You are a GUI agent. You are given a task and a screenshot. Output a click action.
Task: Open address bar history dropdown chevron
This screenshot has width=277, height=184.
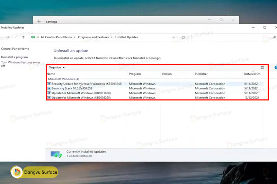point(174,37)
